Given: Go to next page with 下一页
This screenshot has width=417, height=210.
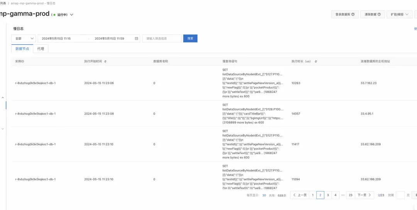Looking at the screenshot, I should tap(364, 195).
